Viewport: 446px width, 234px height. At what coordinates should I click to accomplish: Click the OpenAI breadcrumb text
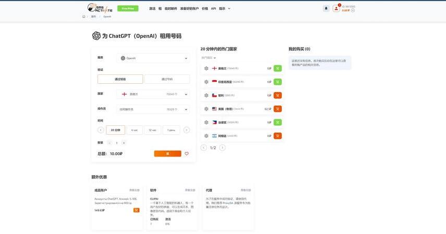107,17
